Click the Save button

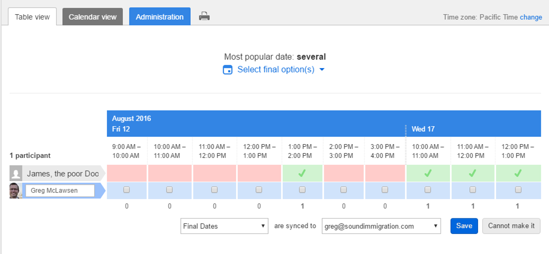tap(464, 226)
